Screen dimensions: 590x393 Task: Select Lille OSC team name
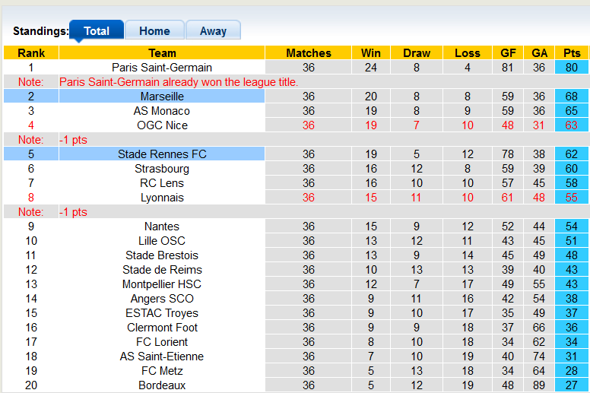(x=162, y=241)
